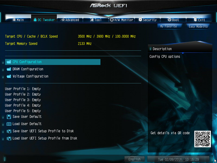Screen dimensions: 217x163
Task: Click Get details via QR code text
Action: [170, 133]
